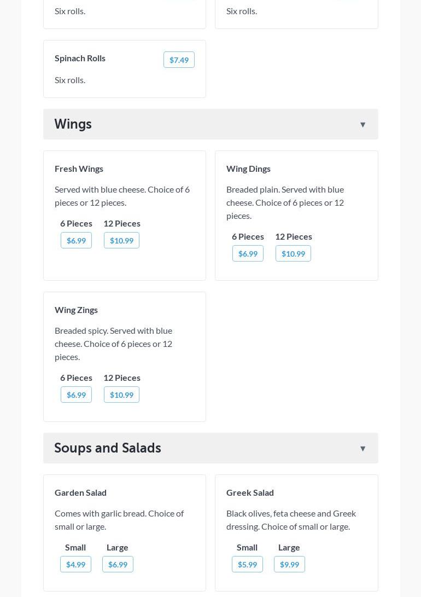Open the Wing Dings item title
The height and width of the screenshot is (597, 421).
pos(248,169)
